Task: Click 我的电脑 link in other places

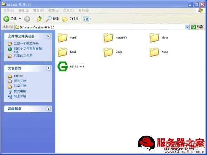Action: pos(20,91)
